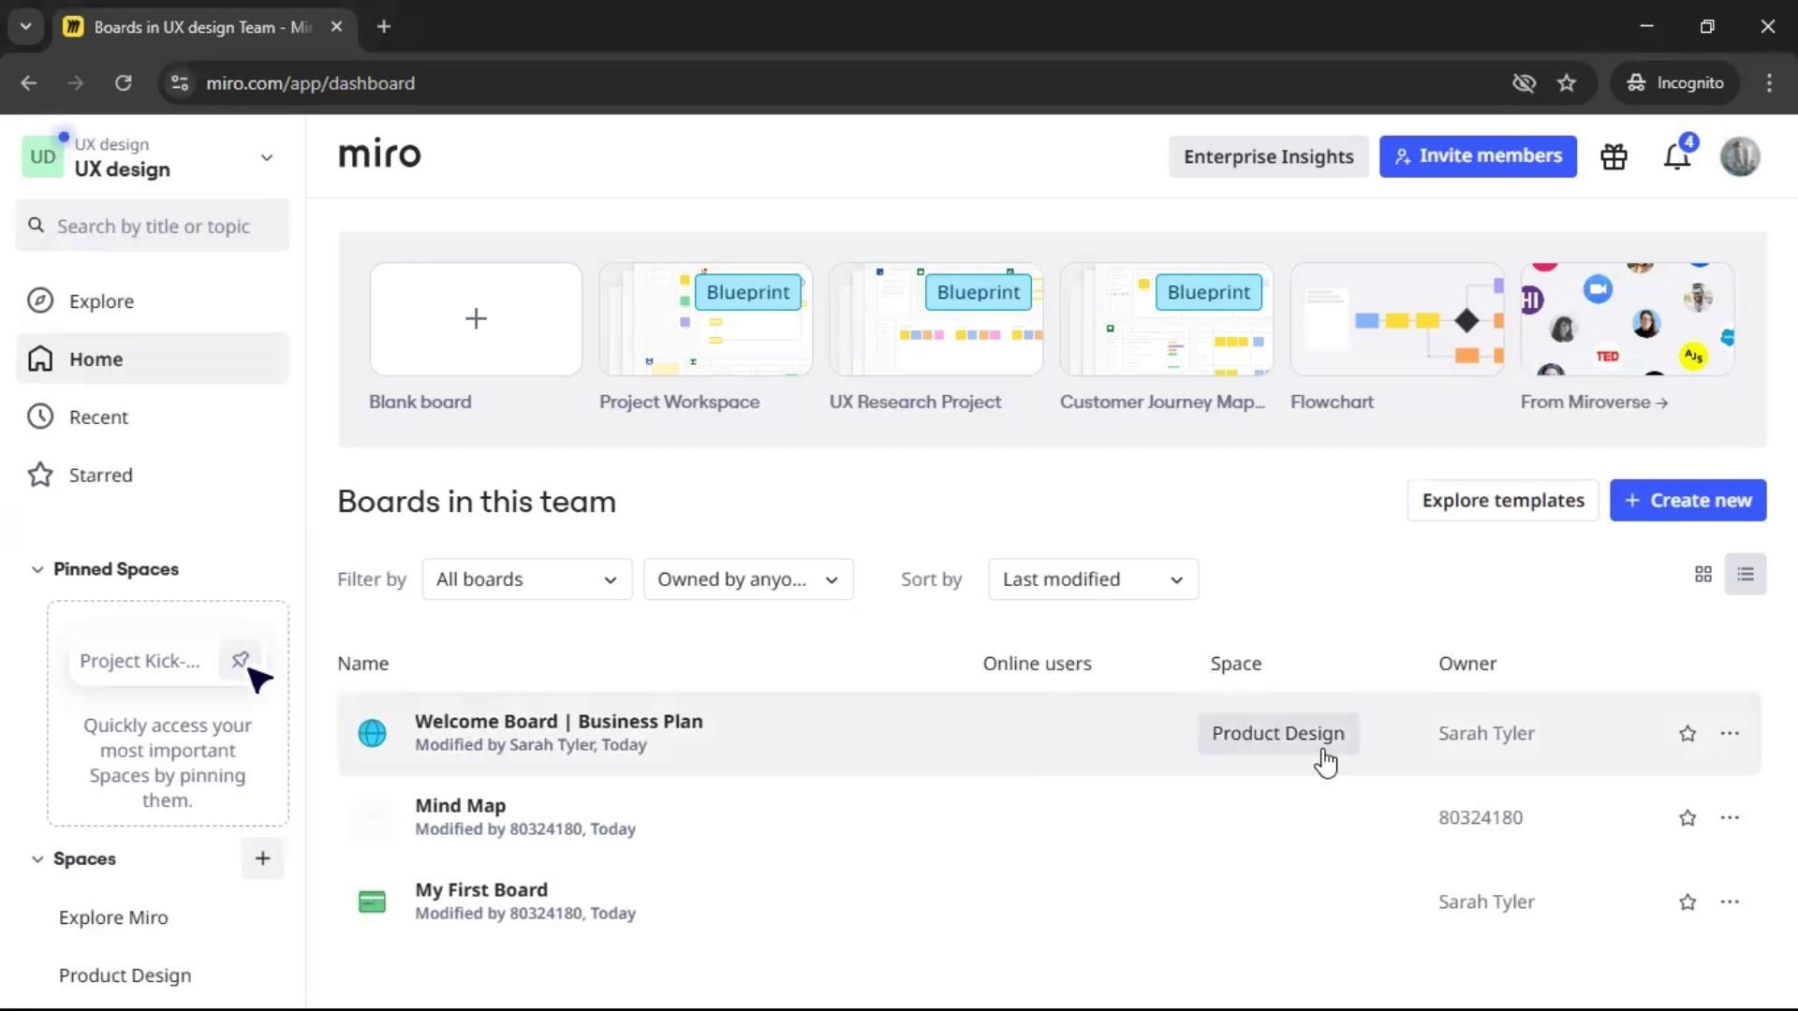This screenshot has width=1798, height=1011.
Task: Click the Search by title field
Action: click(153, 226)
